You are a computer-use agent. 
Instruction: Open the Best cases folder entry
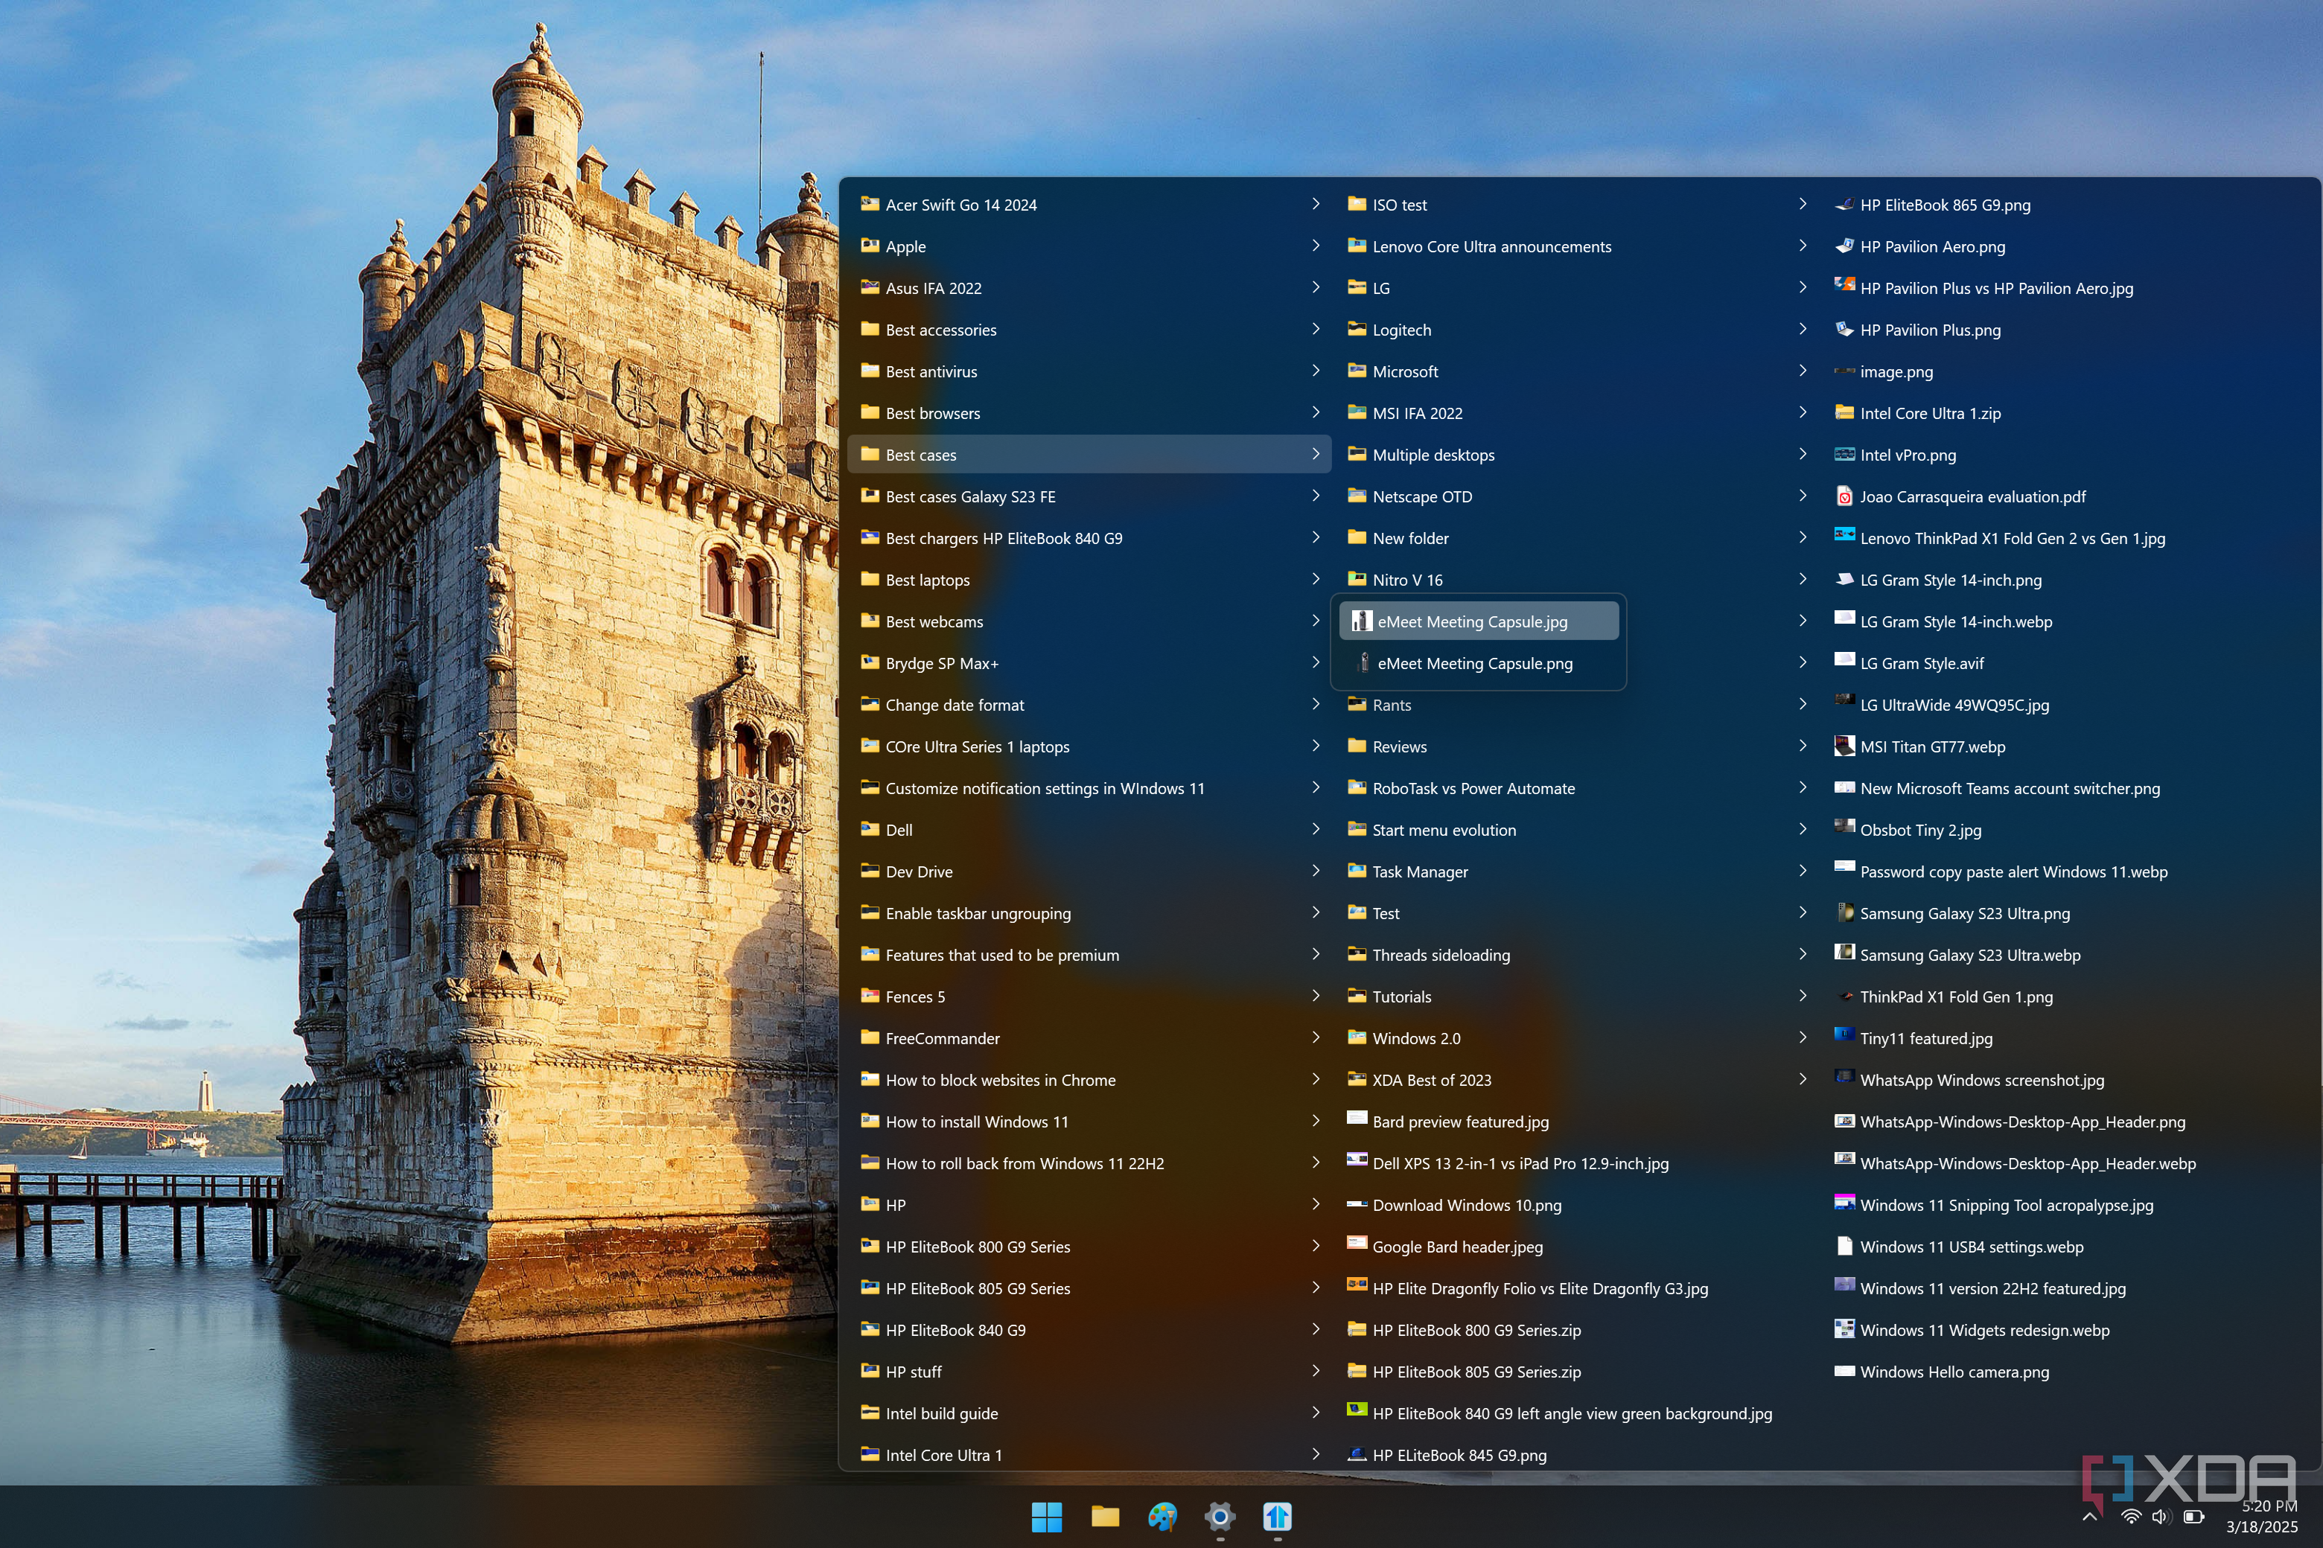(x=1089, y=454)
